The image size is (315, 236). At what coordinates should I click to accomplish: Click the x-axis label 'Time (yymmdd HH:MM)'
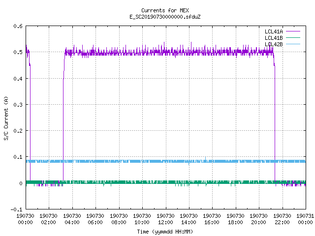click(x=165, y=232)
